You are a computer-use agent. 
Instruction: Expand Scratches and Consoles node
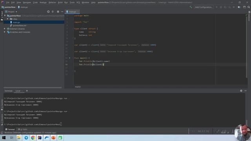pos(5,32)
